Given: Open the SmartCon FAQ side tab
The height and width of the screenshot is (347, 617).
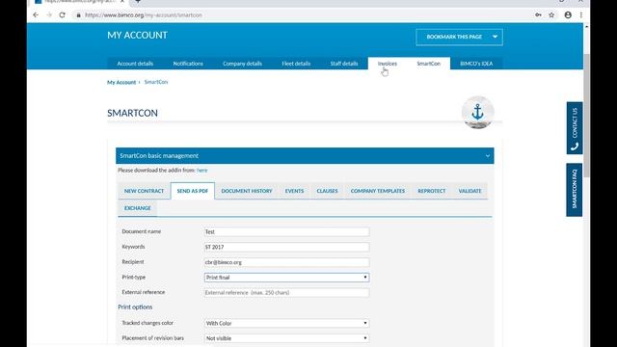Looking at the screenshot, I should click(575, 190).
